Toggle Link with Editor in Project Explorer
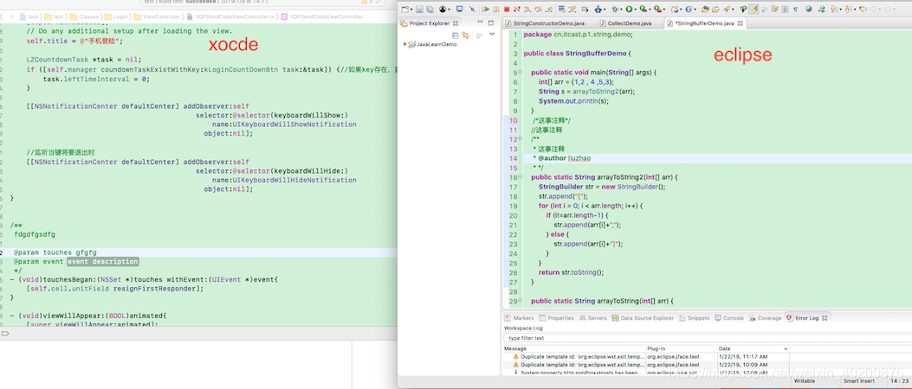 tap(465, 35)
